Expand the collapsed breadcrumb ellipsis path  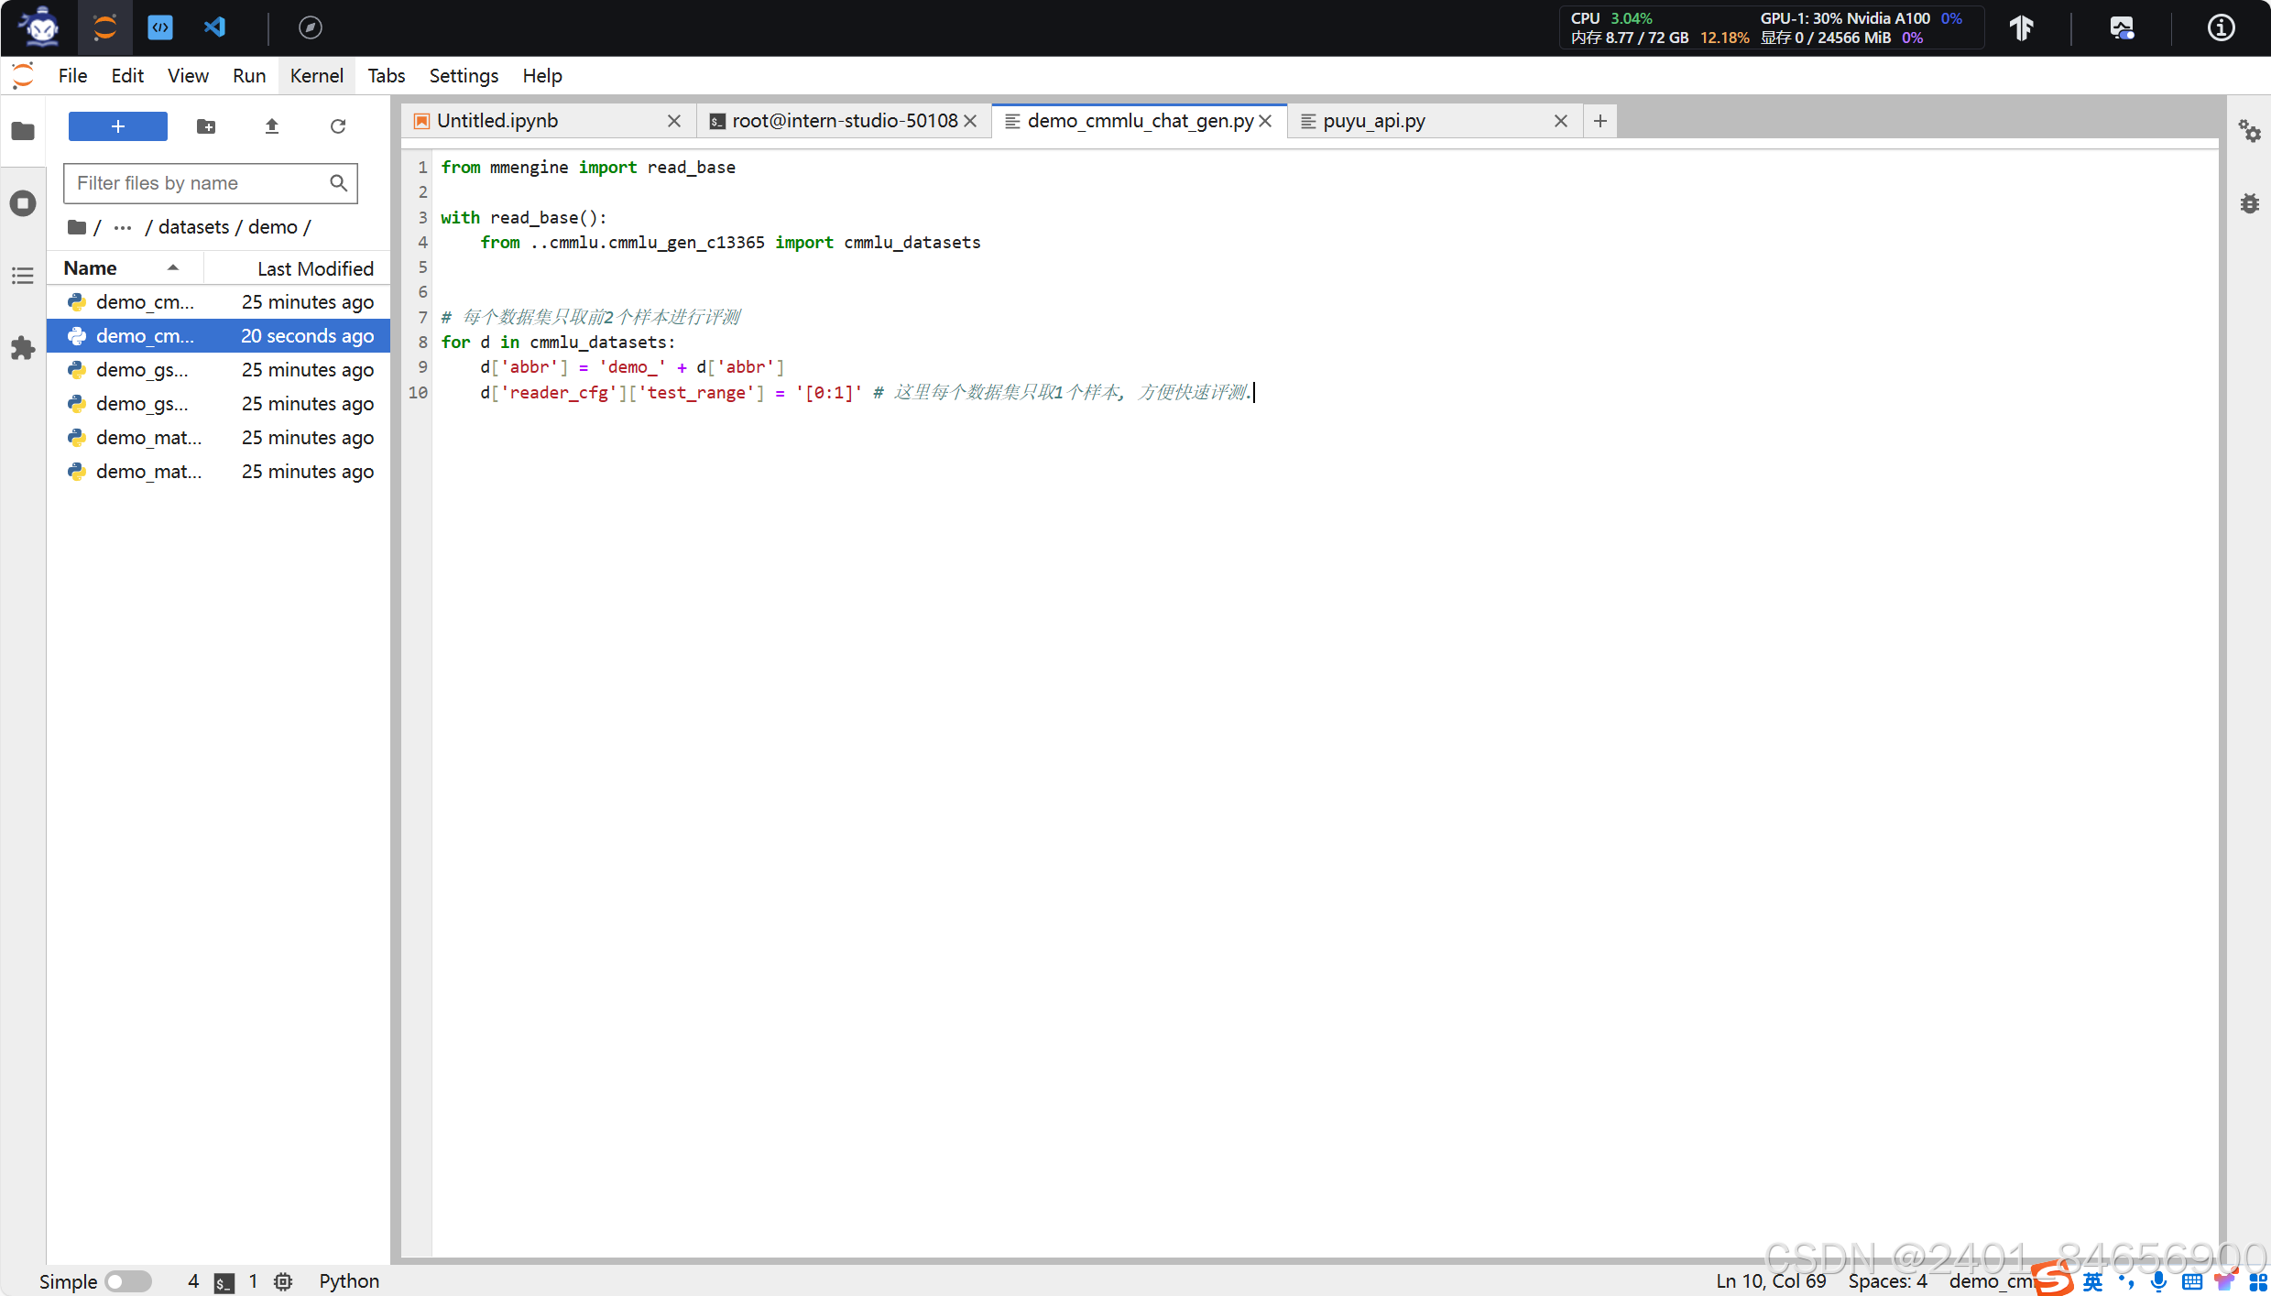click(123, 227)
